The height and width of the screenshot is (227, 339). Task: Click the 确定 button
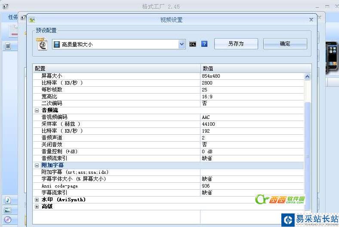285,44
